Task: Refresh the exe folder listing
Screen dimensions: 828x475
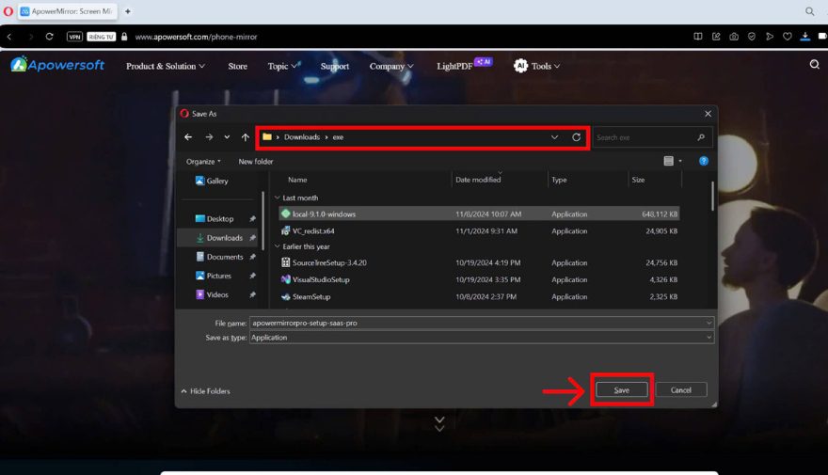Action: [577, 137]
